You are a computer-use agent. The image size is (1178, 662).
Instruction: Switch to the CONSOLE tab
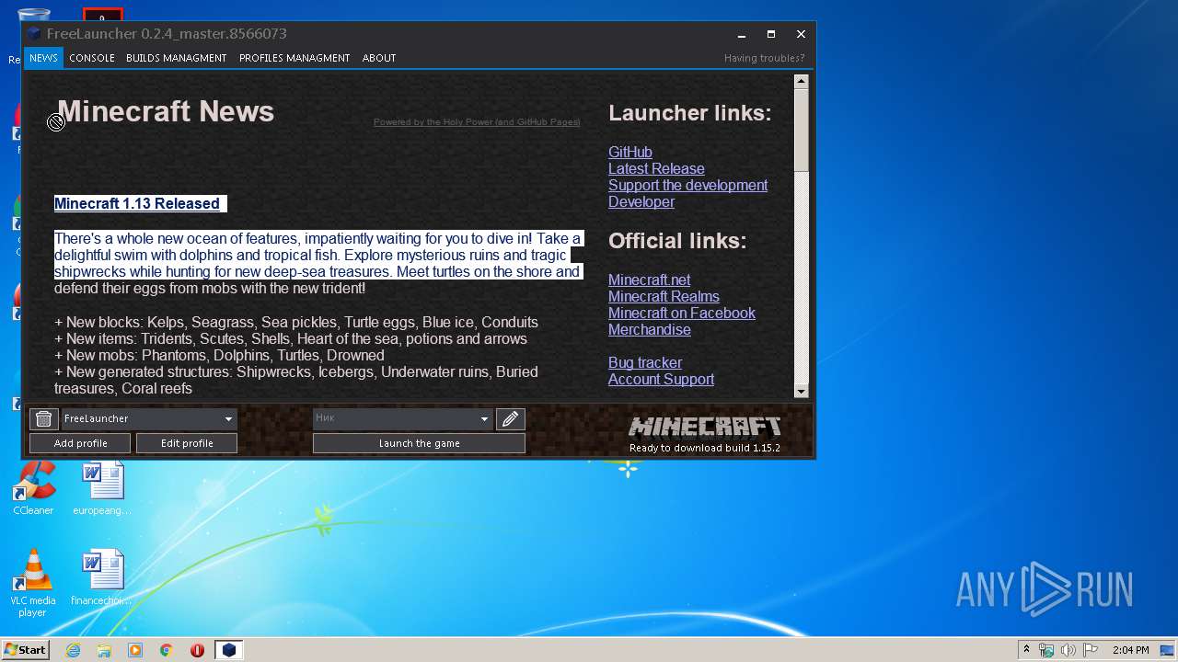(92, 58)
